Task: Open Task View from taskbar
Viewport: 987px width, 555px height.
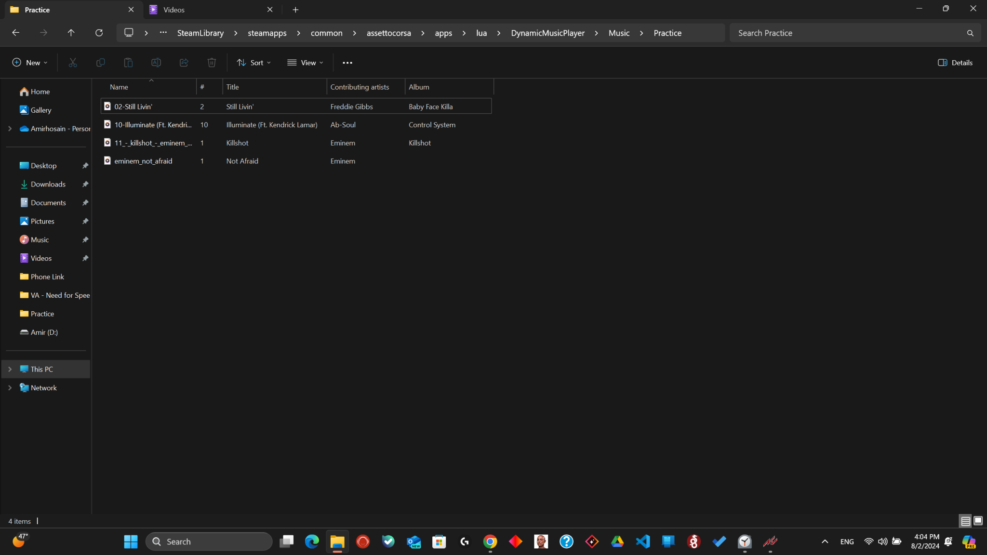Action: (x=287, y=542)
